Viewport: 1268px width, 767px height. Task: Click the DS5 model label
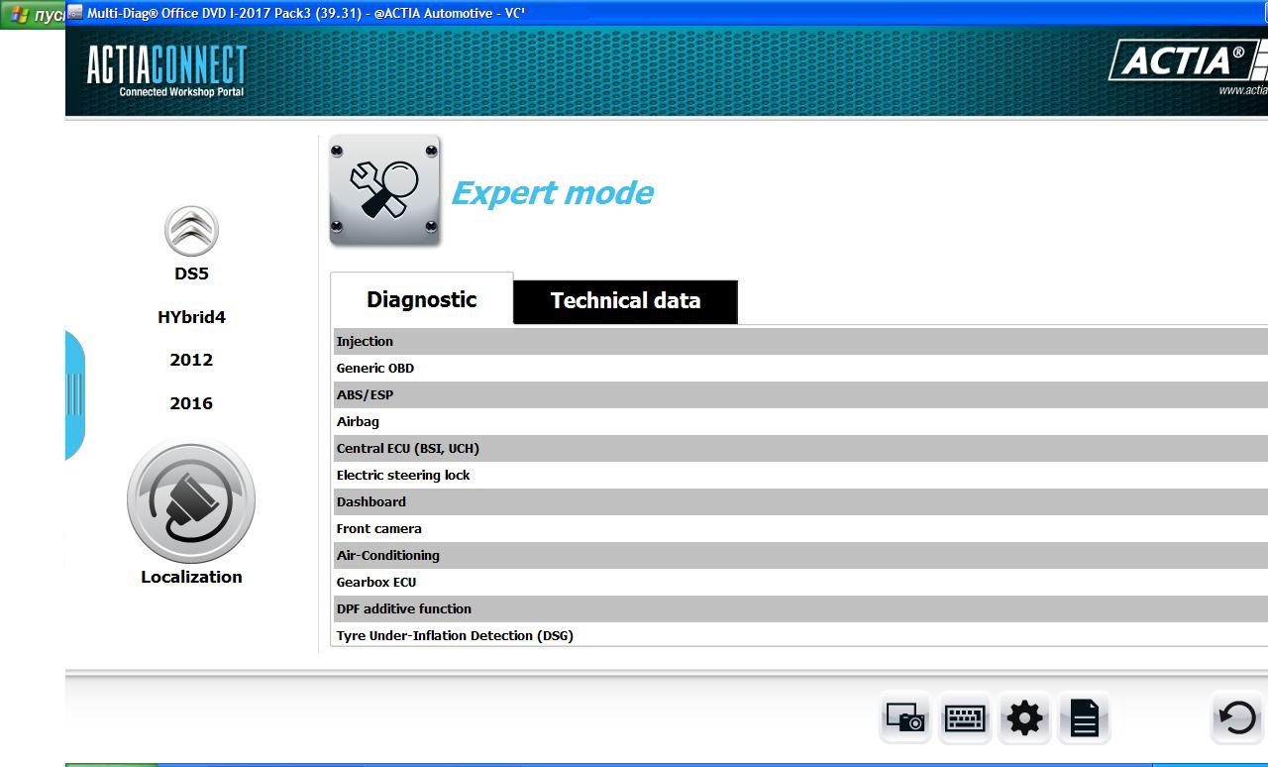(x=191, y=274)
